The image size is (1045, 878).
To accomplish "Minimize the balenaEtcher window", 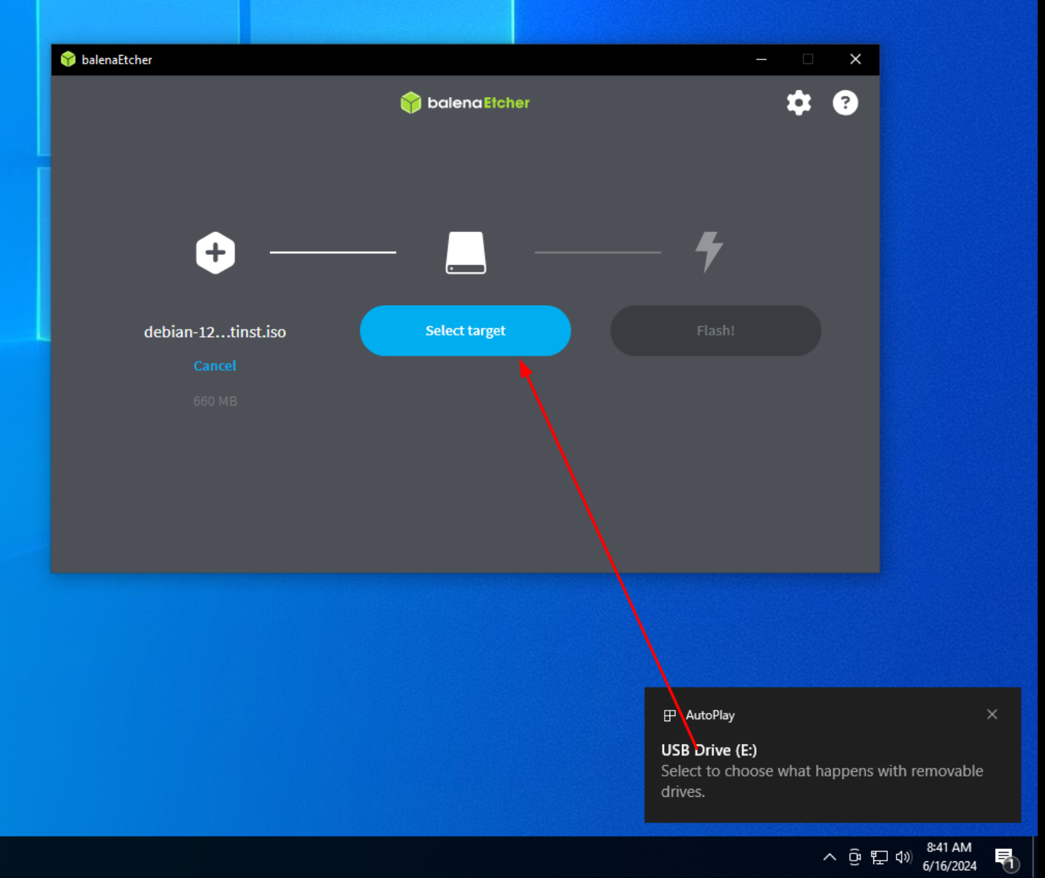I will (761, 59).
